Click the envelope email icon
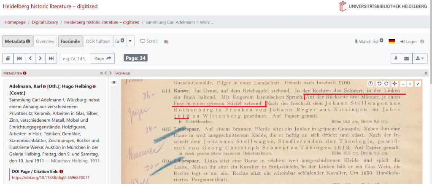Image resolution: width=432 pixels, height=184 pixels. click(406, 59)
